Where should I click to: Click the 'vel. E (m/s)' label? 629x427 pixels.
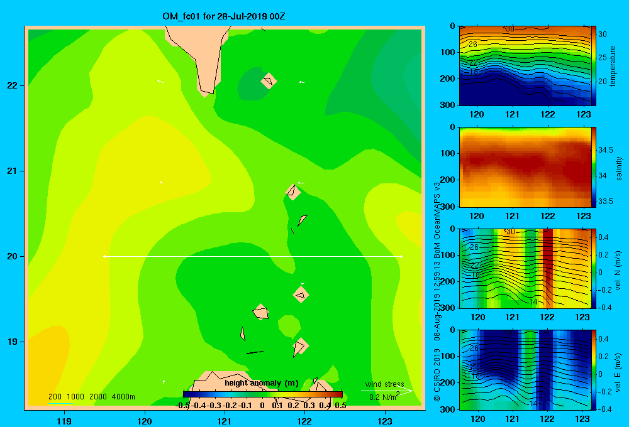click(618, 372)
